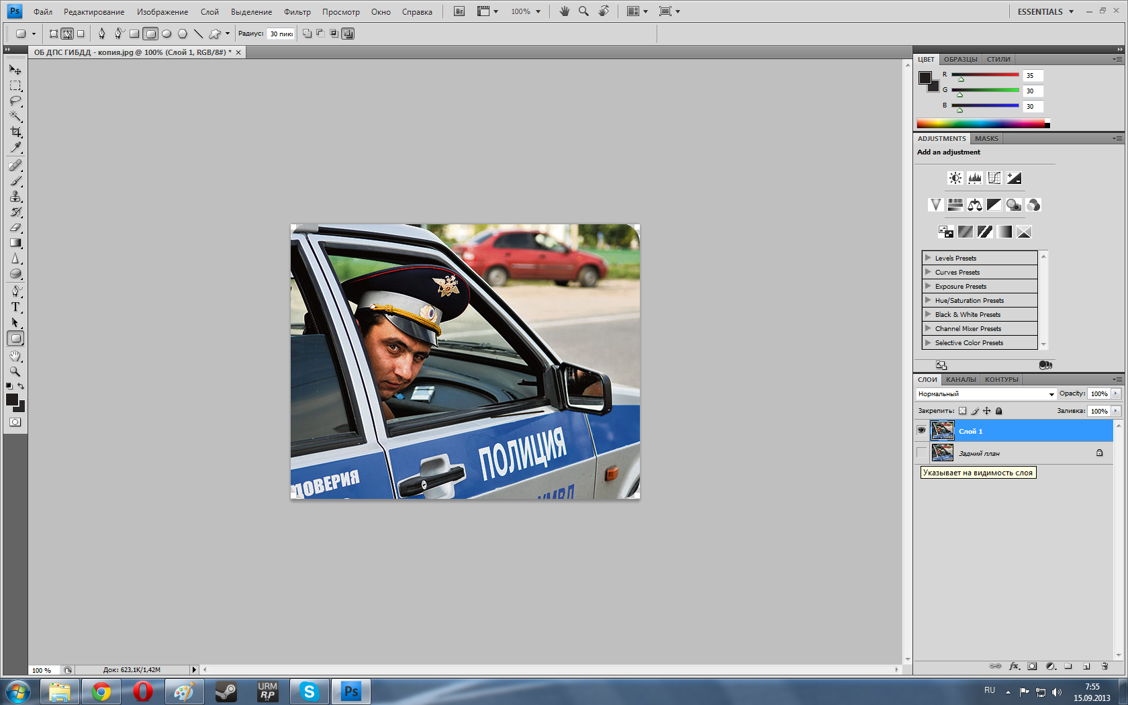
Task: Select the Type tool
Action: [15, 307]
